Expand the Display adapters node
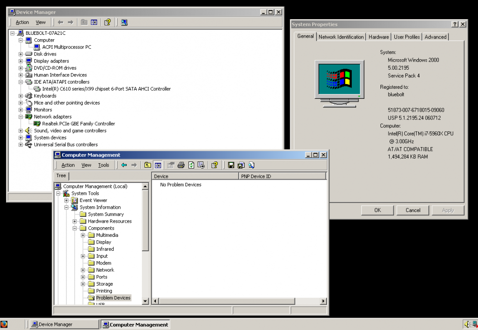 pos(21,61)
